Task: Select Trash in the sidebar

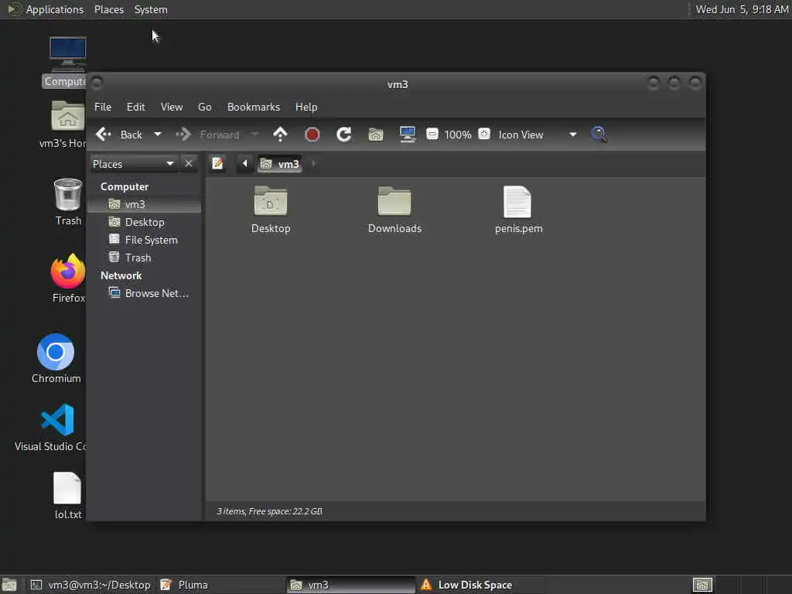Action: (145, 258)
